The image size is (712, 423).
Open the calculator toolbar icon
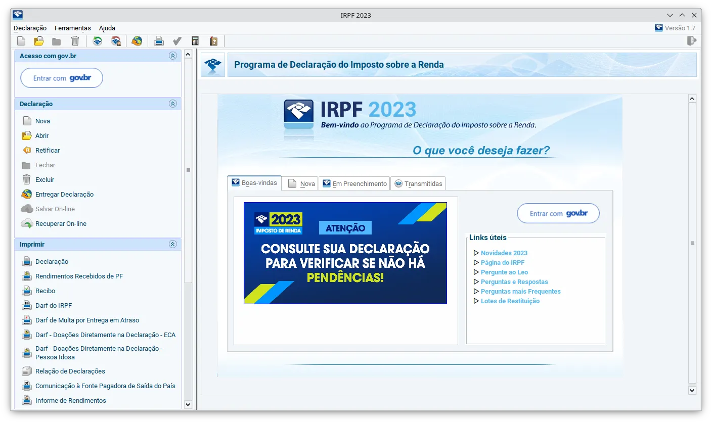click(195, 41)
